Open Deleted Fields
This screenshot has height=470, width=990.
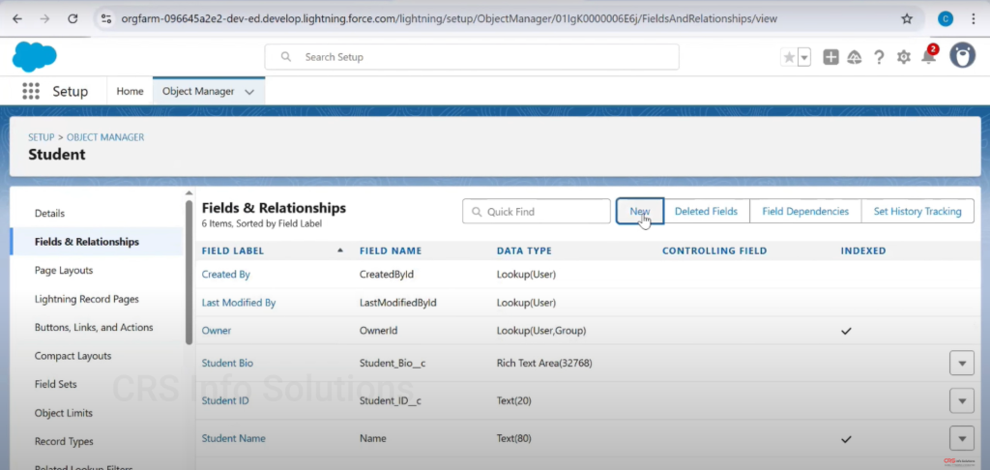pos(706,212)
